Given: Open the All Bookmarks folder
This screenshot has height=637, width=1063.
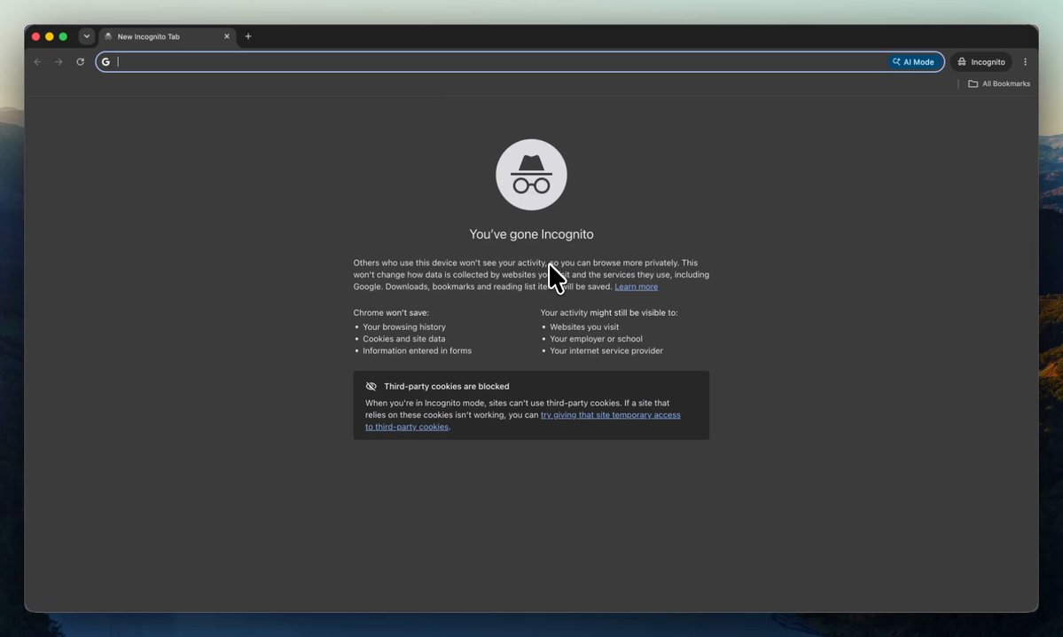Looking at the screenshot, I should click(x=998, y=83).
